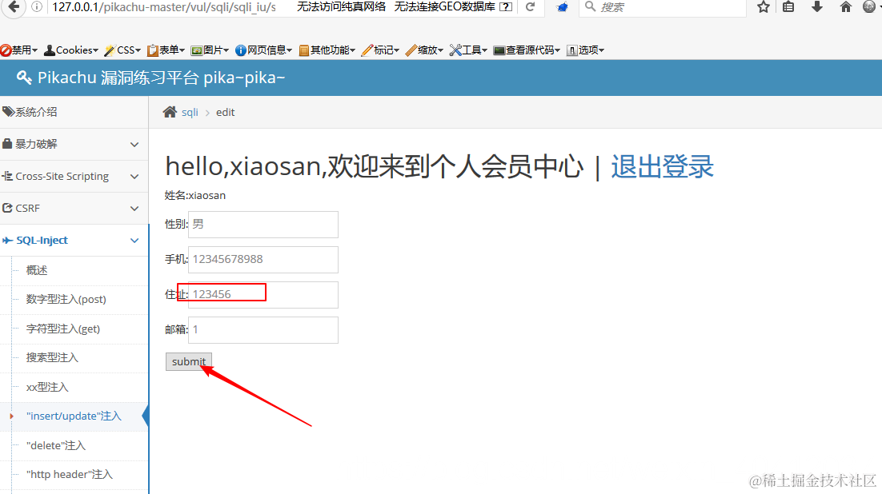Viewport: 882px width, 494px height.
Task: Click the site info icon in address bar
Action: coord(37,6)
